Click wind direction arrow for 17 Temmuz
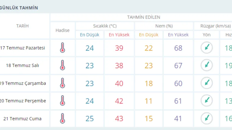The width and height of the screenshot is (232, 130). click(207, 48)
